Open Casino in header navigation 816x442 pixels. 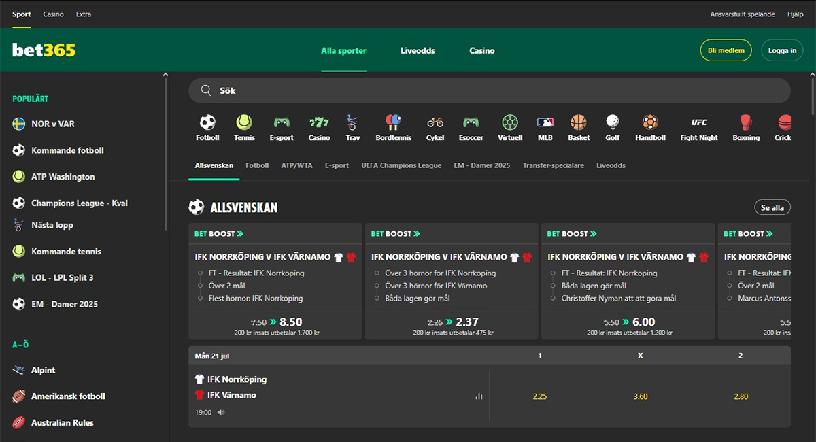(x=481, y=50)
